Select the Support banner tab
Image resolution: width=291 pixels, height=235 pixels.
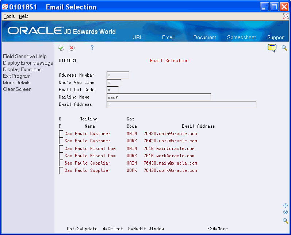(276, 37)
